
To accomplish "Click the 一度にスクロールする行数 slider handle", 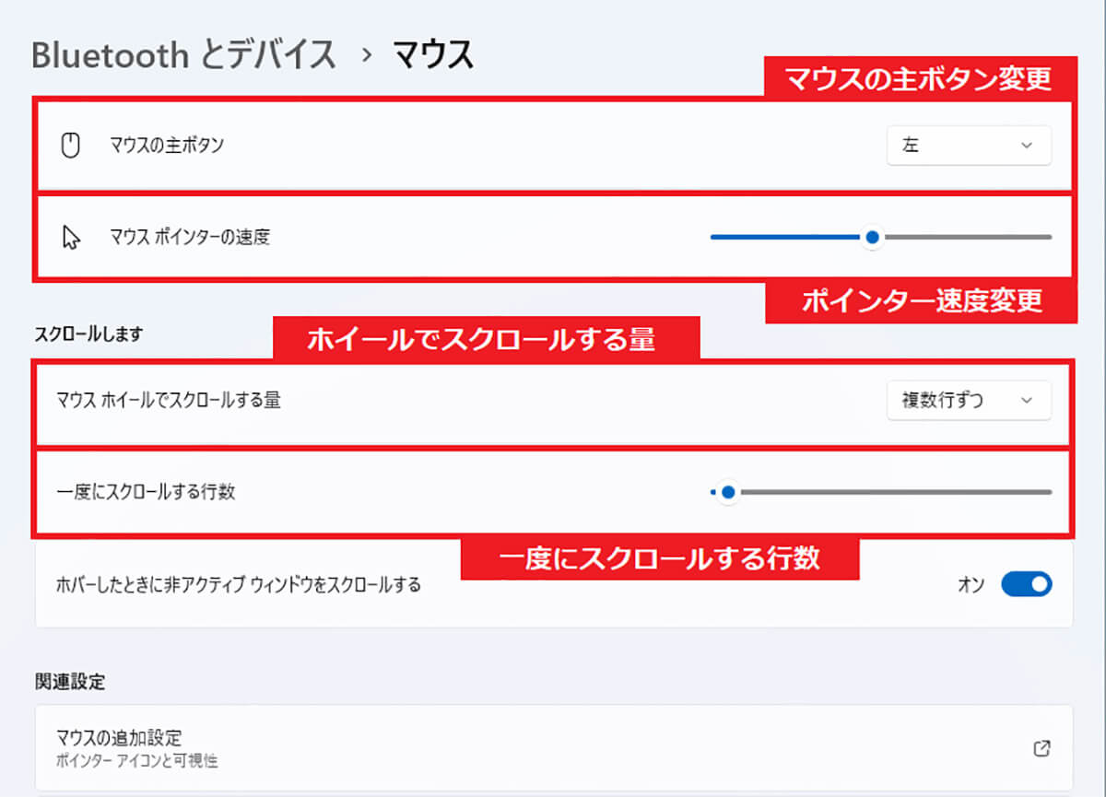I will [727, 492].
